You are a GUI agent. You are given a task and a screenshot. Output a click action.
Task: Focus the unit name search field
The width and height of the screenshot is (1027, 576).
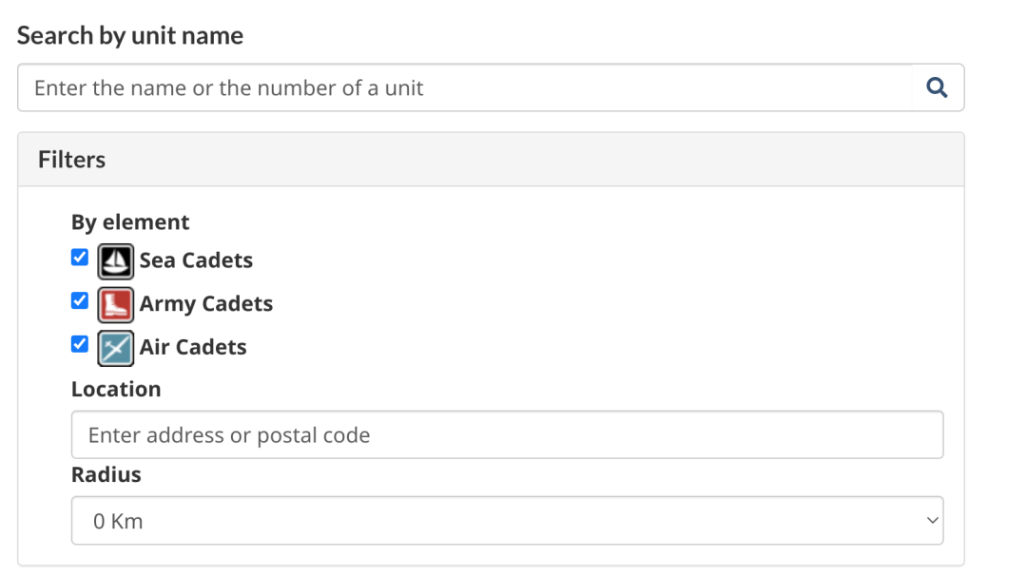coord(464,88)
